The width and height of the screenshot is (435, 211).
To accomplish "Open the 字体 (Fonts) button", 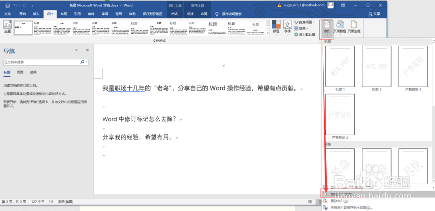I will click(288, 28).
